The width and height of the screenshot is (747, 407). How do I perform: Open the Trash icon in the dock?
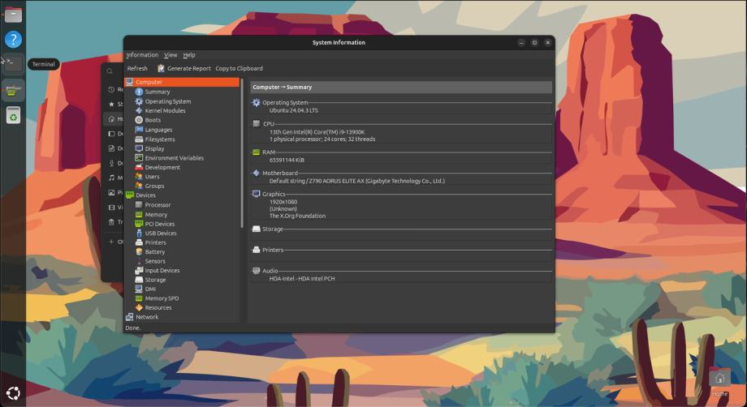[x=13, y=115]
